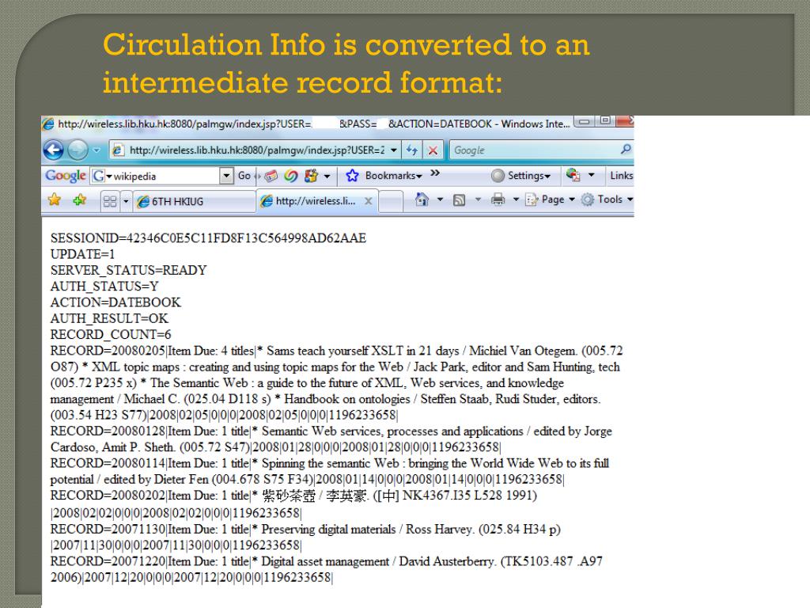
Task: Expand the Google toolbar search history dropdown
Action: (226, 176)
